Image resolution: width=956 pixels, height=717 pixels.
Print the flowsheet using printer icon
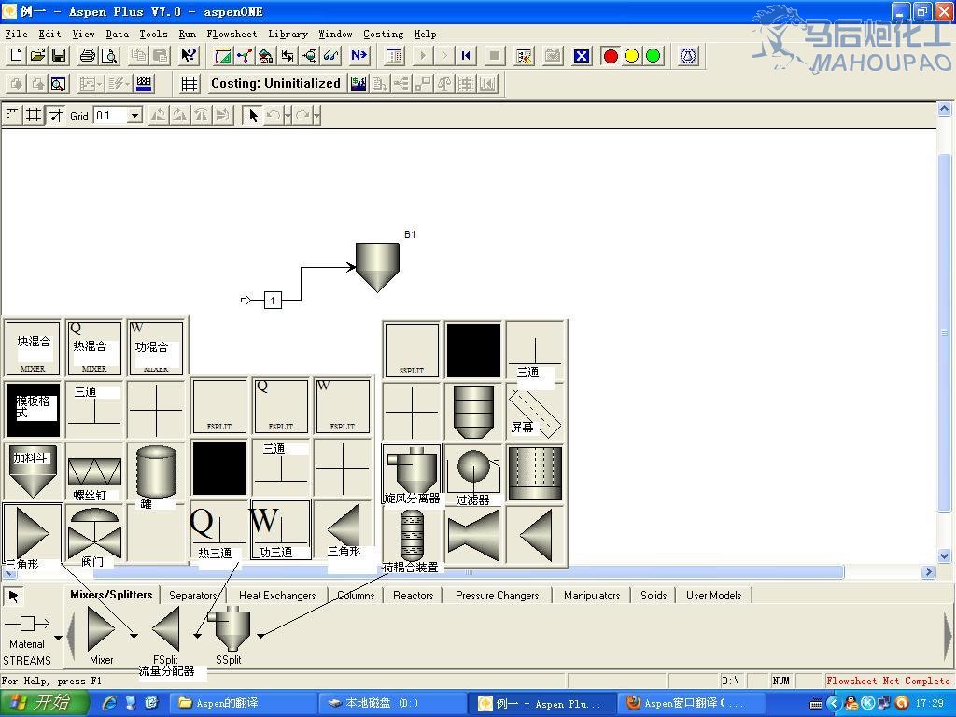pos(88,55)
